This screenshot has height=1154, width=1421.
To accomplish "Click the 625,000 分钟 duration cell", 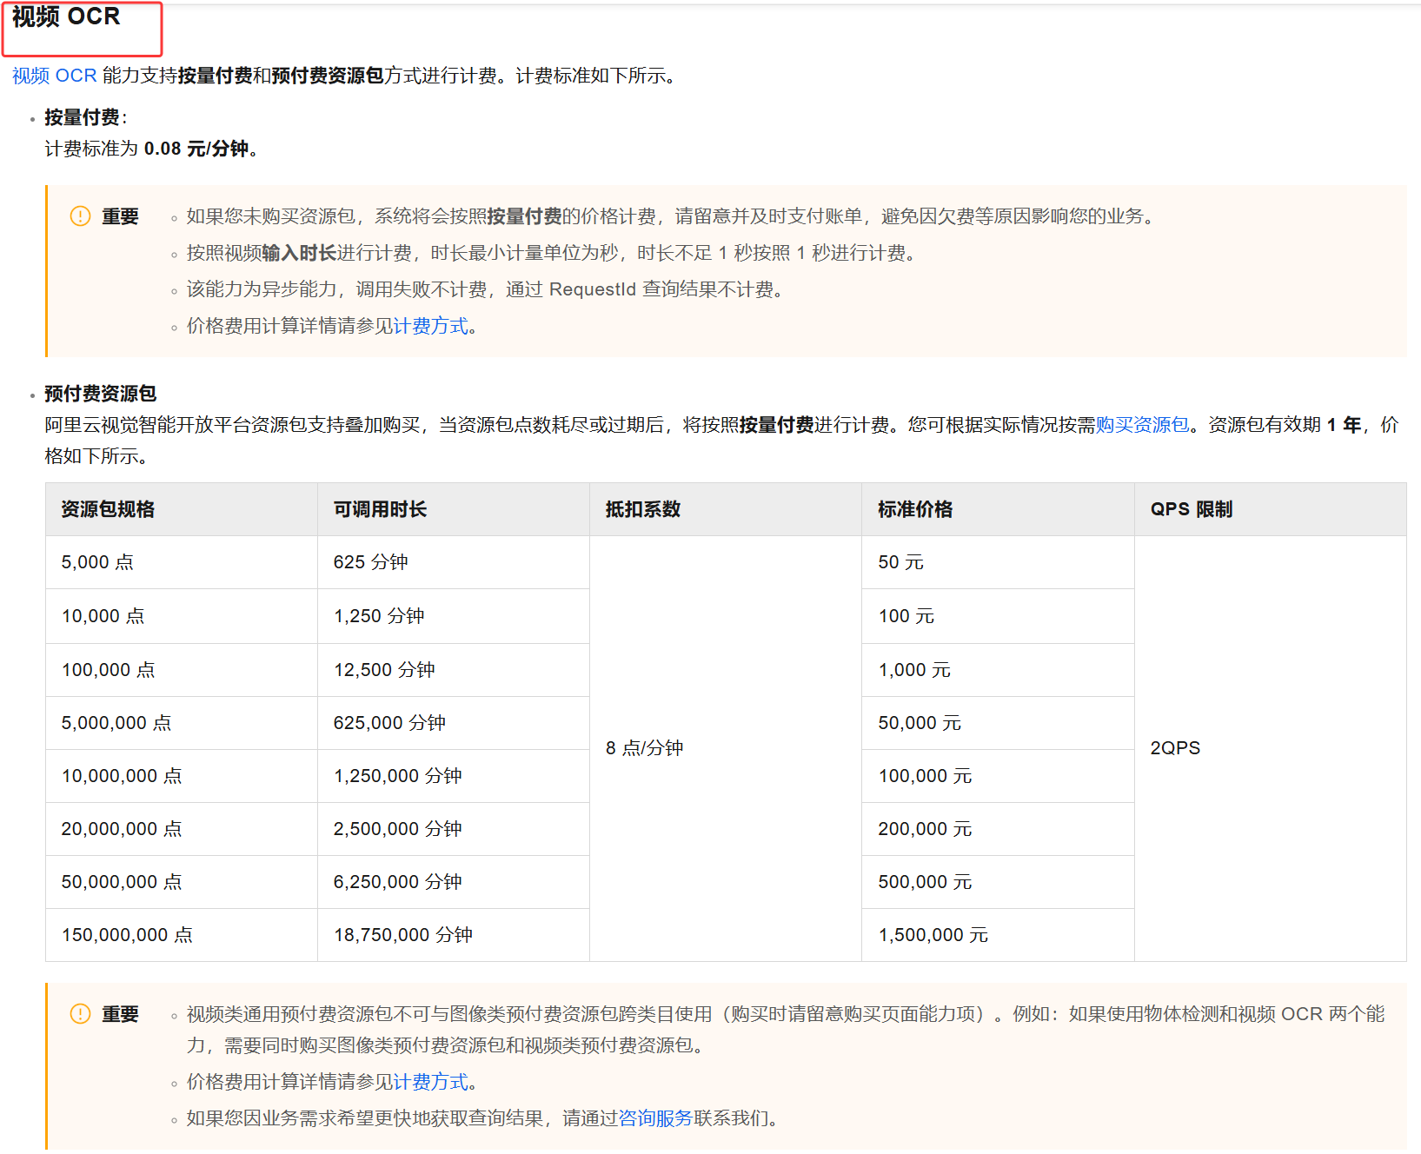I will click(x=454, y=723).
